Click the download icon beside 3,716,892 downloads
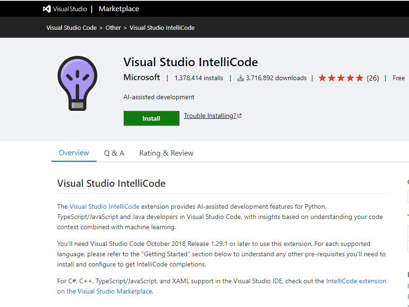Image resolution: width=409 pixels, height=307 pixels. point(241,78)
